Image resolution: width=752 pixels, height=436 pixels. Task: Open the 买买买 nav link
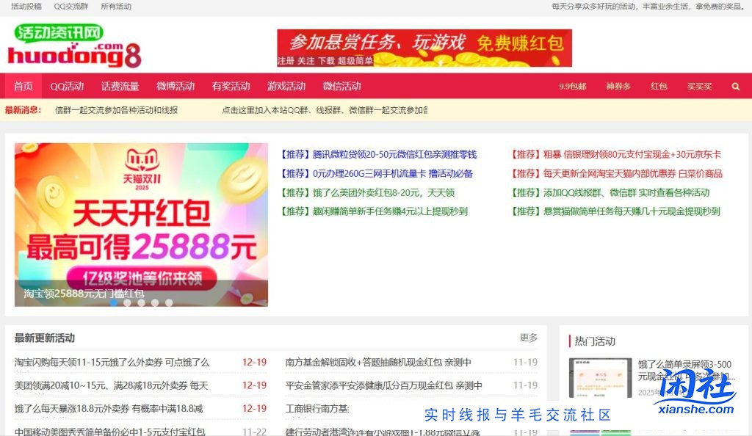pyautogui.click(x=699, y=86)
